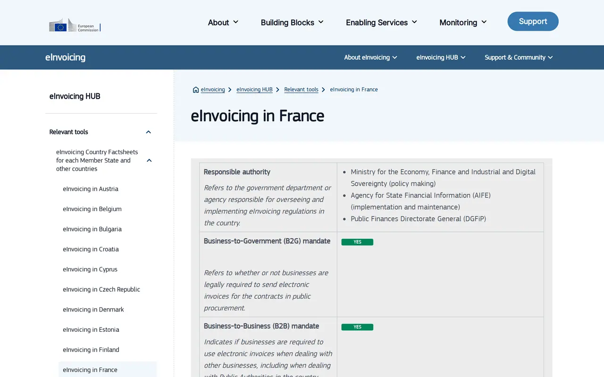Expand the Monitoring menu
The height and width of the screenshot is (377, 604).
pos(463,22)
